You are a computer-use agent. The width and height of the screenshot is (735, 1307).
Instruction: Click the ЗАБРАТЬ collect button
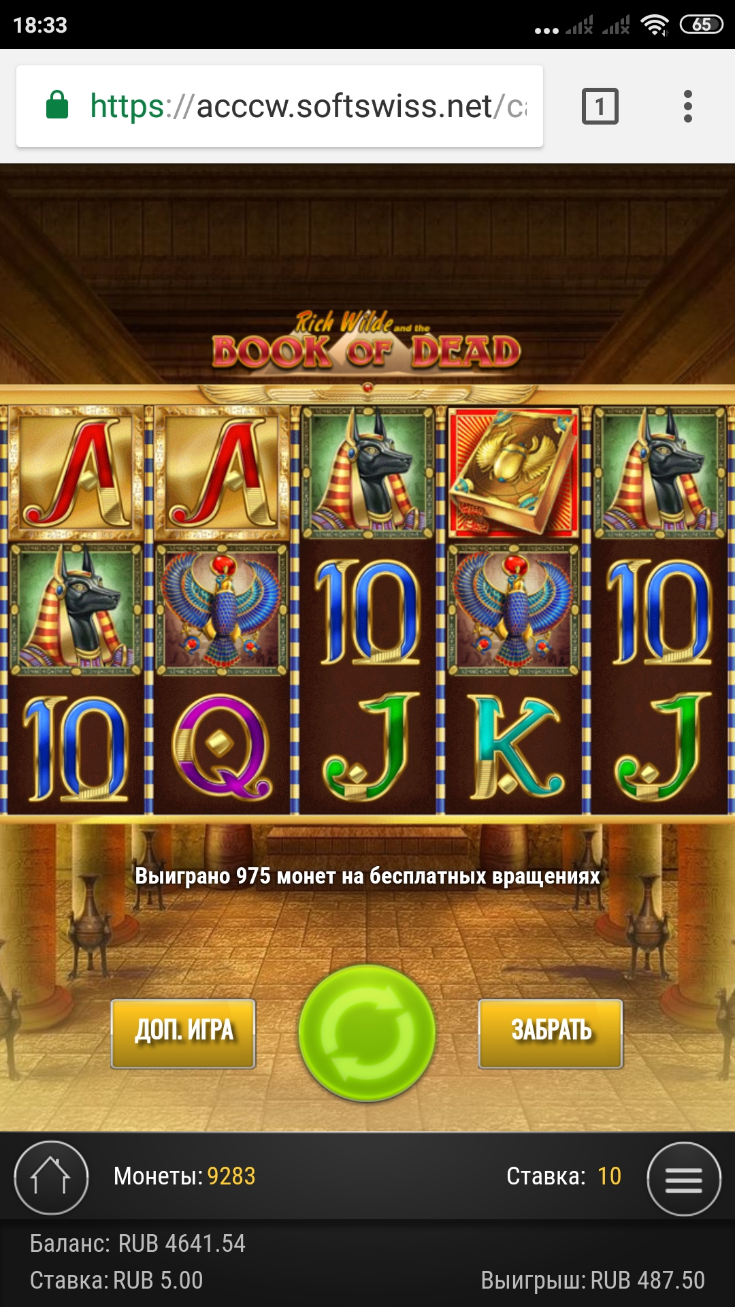[x=551, y=1033]
